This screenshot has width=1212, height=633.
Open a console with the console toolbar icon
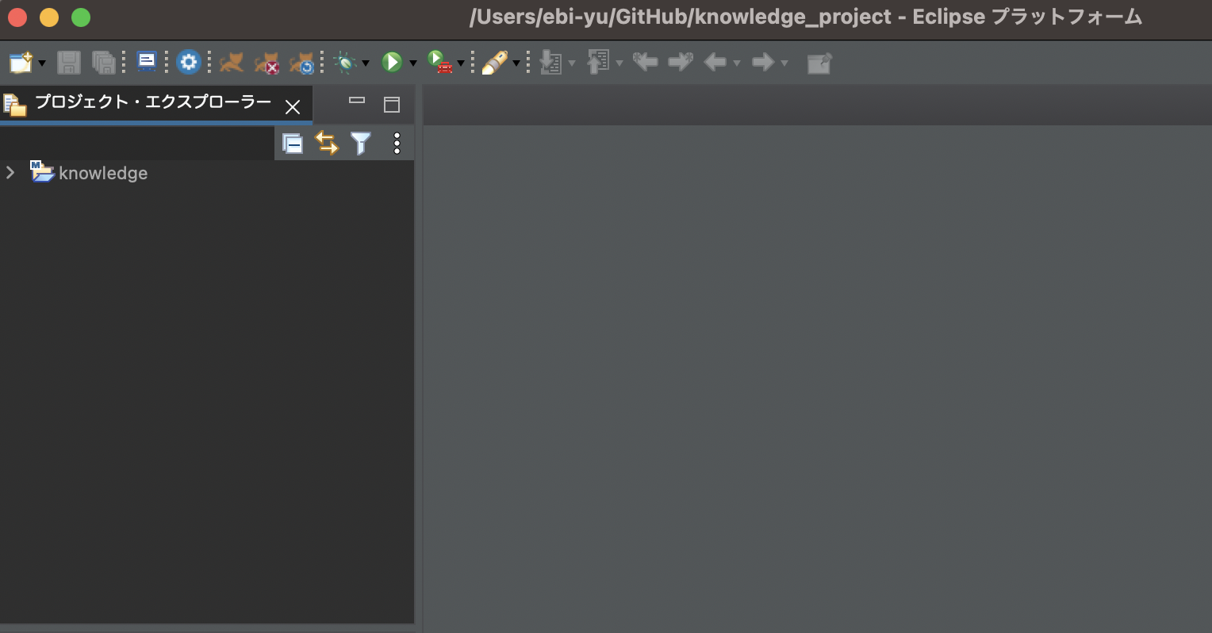click(145, 61)
